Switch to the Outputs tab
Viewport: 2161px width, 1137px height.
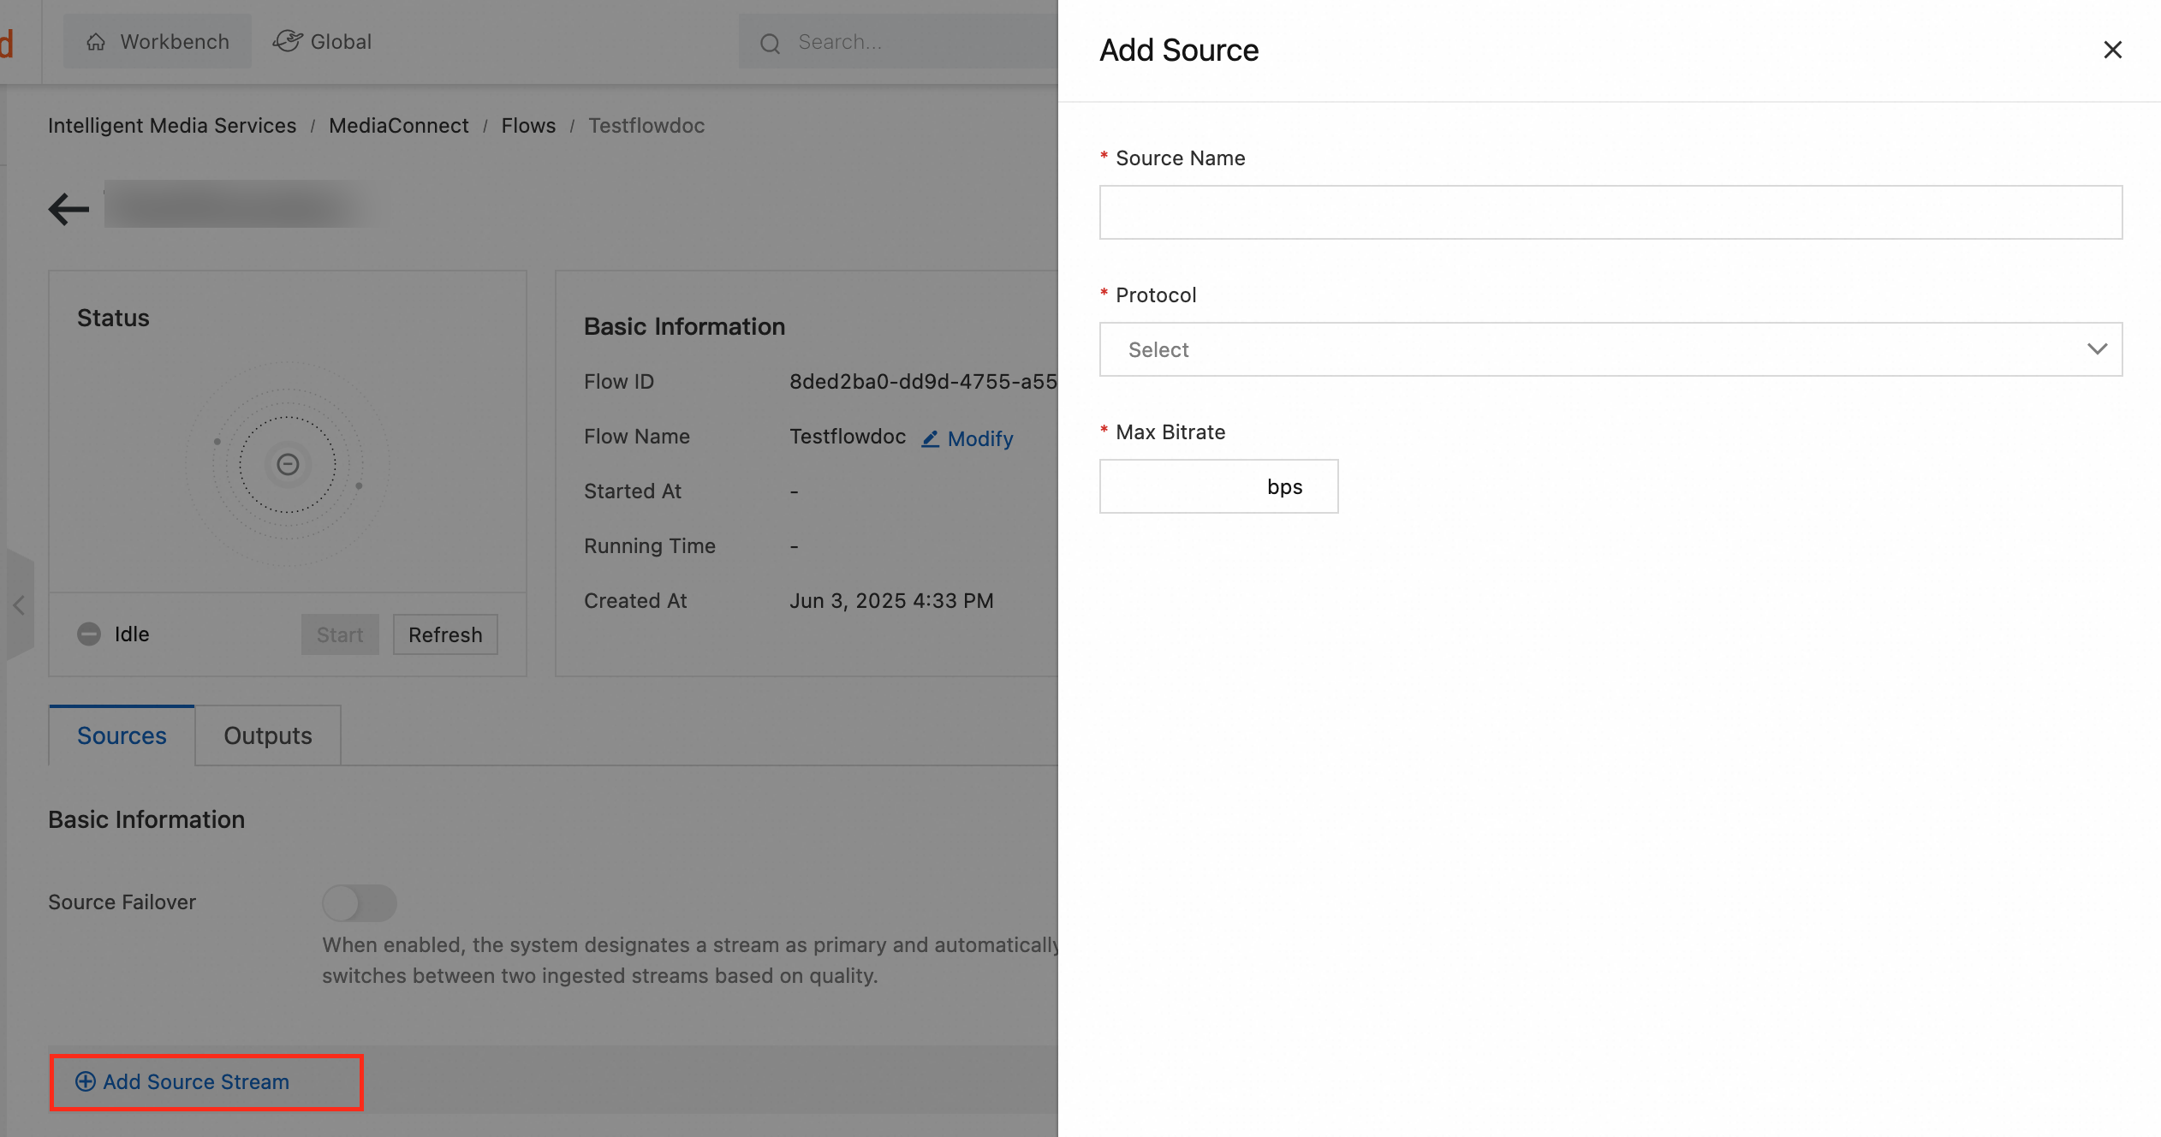(267, 735)
